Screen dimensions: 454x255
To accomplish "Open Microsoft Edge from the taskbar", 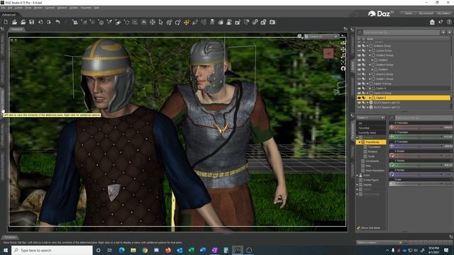I will pos(121,250).
